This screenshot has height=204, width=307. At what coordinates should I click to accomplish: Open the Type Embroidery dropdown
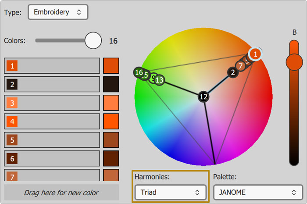pyautogui.click(x=58, y=12)
